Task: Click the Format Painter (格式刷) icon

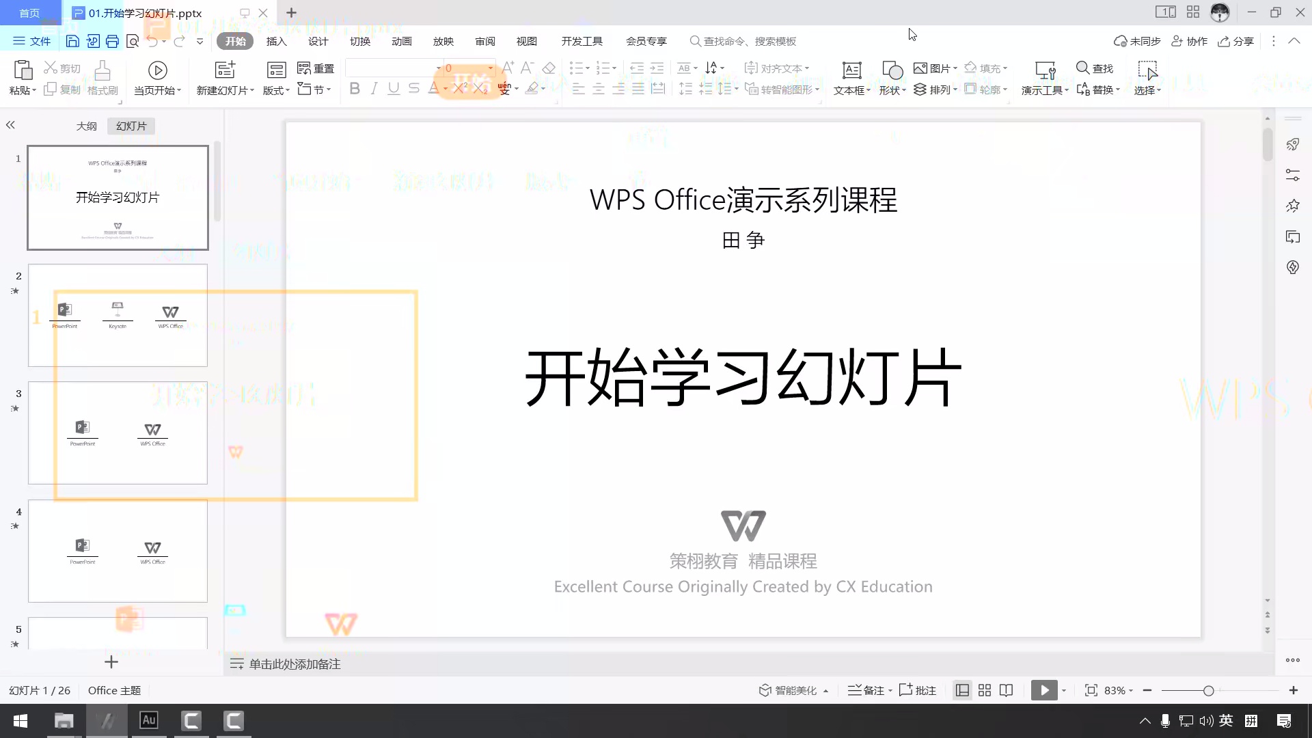Action: click(x=102, y=70)
